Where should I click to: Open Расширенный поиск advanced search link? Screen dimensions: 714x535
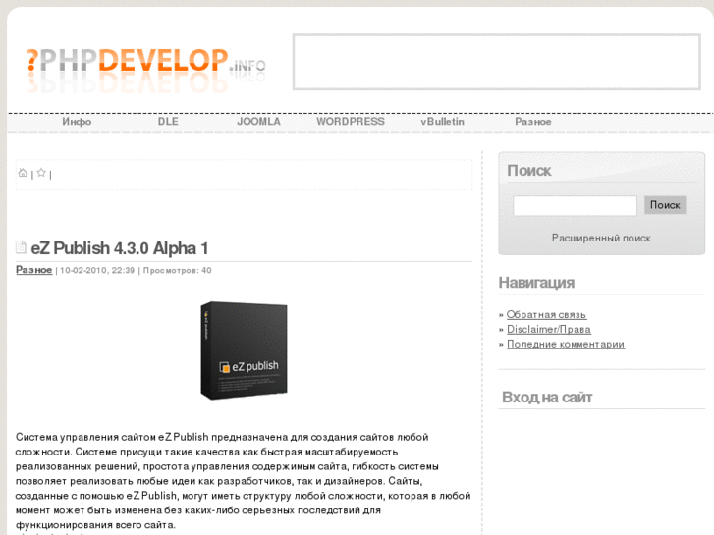(601, 239)
